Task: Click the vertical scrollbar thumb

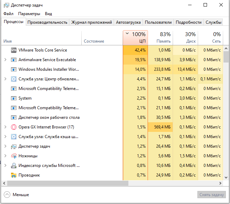Action: tap(226, 57)
